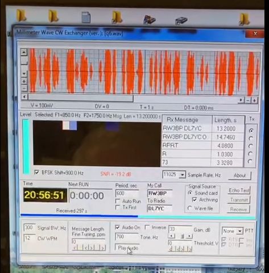Viewport: 269px width, 273px height.
Task: Click the waveform vertical zoom plus button
Action: pyautogui.click(x=24, y=81)
